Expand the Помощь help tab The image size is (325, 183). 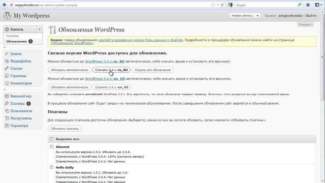pos(305,24)
